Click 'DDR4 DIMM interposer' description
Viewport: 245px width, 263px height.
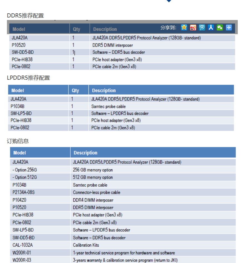[93, 200]
